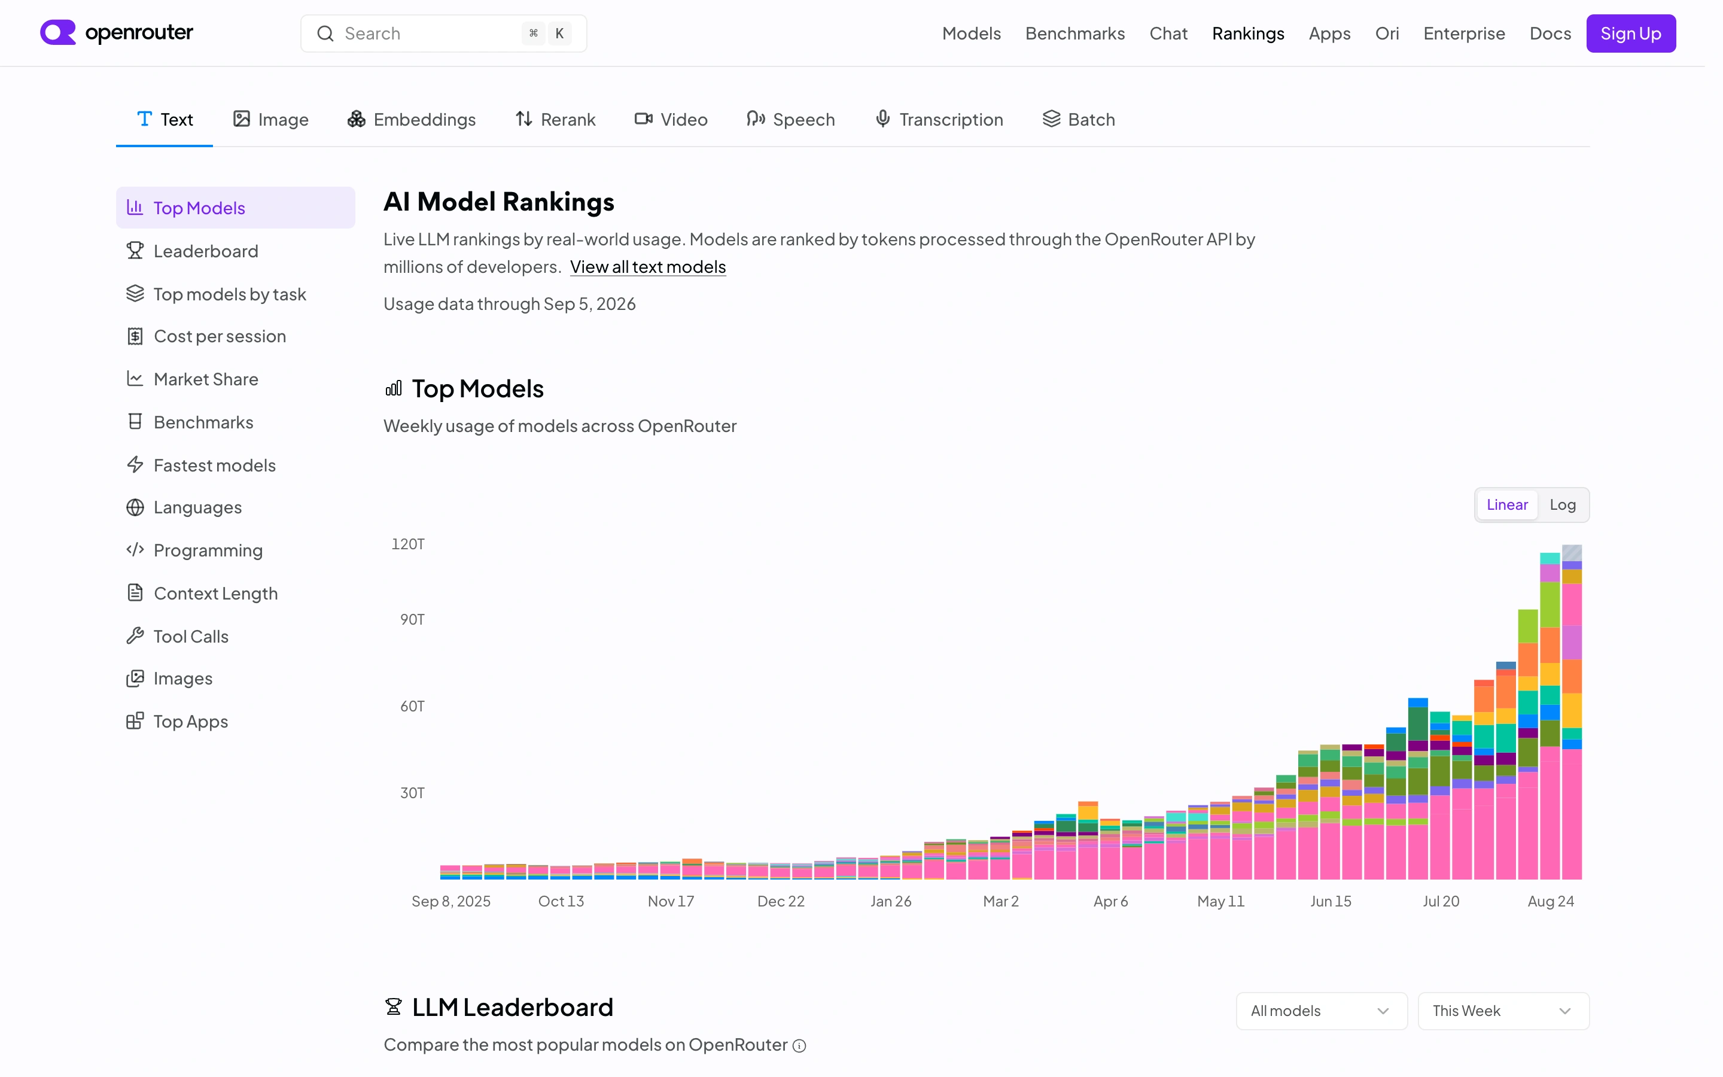Click the openrouter wordmark
The height and width of the screenshot is (1077, 1723).
click(x=139, y=33)
